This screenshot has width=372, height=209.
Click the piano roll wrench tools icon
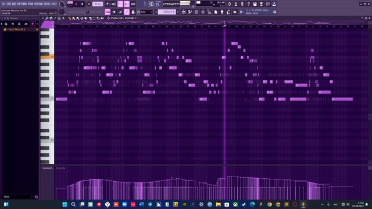(47, 18)
